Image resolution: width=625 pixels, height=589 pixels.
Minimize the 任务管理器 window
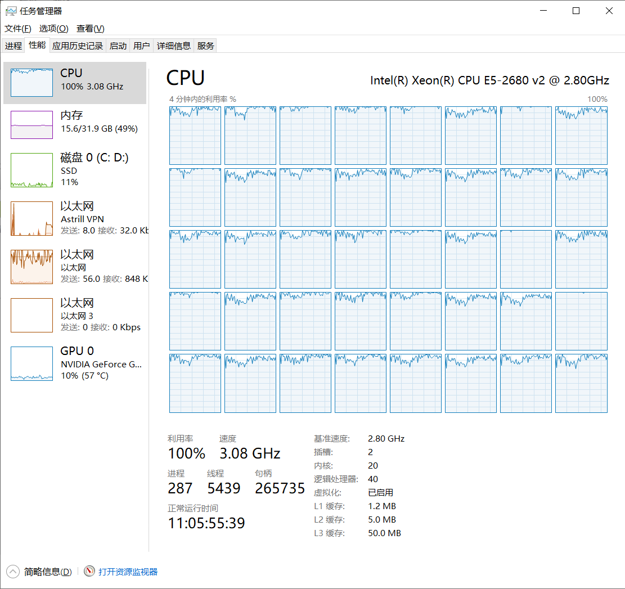[x=543, y=11]
